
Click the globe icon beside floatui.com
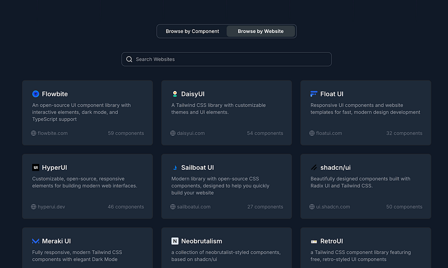312,133
